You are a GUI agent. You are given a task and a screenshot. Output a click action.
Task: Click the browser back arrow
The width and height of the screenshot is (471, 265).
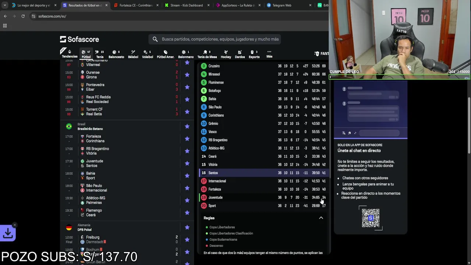tap(6, 16)
